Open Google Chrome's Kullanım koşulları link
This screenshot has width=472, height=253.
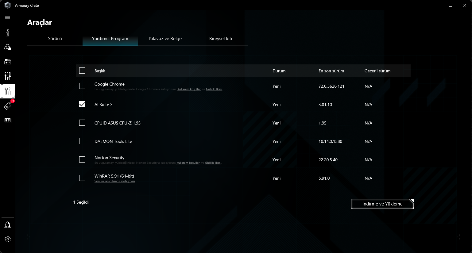pyautogui.click(x=189, y=89)
